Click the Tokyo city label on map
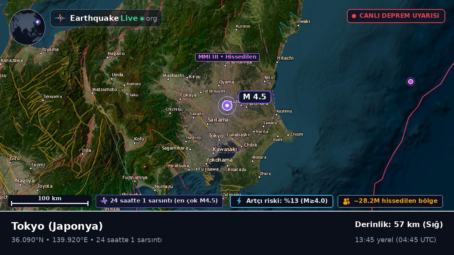The image size is (454, 255). [216, 136]
